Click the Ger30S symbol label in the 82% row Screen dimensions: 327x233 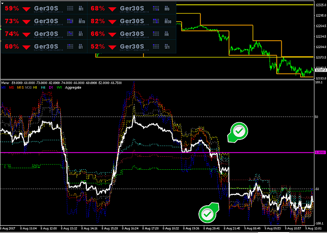(x=132, y=21)
